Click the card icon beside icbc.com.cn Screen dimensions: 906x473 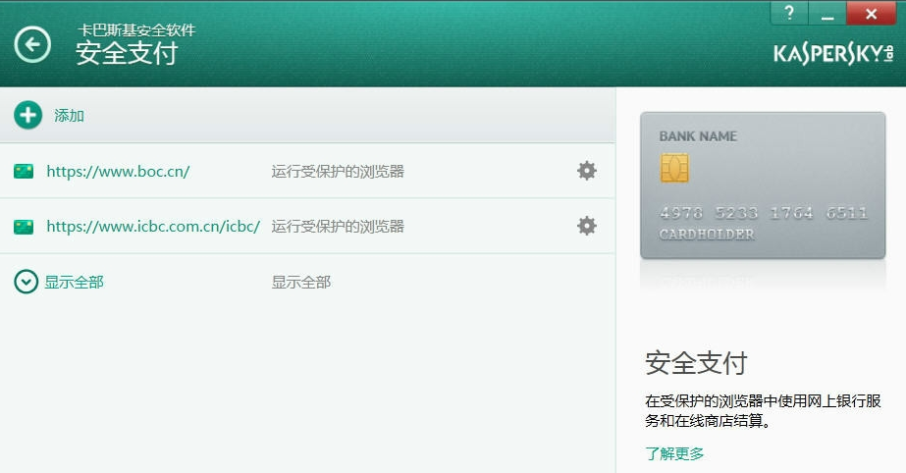point(24,227)
